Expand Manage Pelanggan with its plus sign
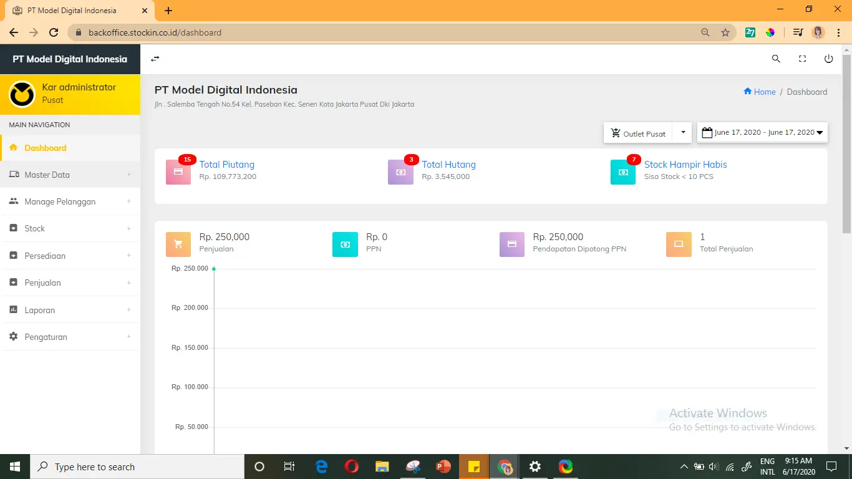 pos(129,201)
